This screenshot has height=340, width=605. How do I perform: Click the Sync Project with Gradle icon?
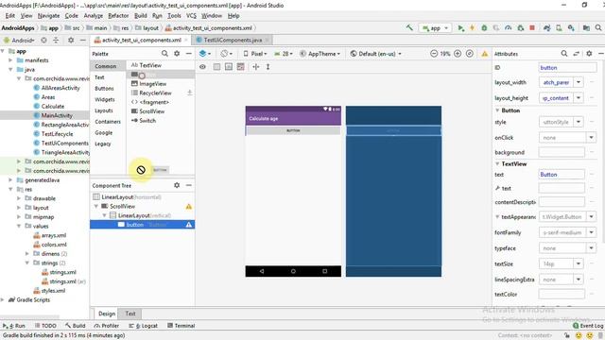546,27
